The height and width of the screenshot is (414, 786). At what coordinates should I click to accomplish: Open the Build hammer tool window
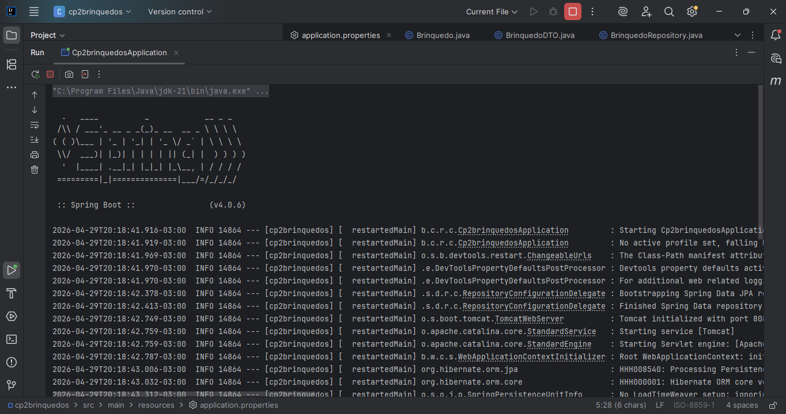(x=12, y=293)
